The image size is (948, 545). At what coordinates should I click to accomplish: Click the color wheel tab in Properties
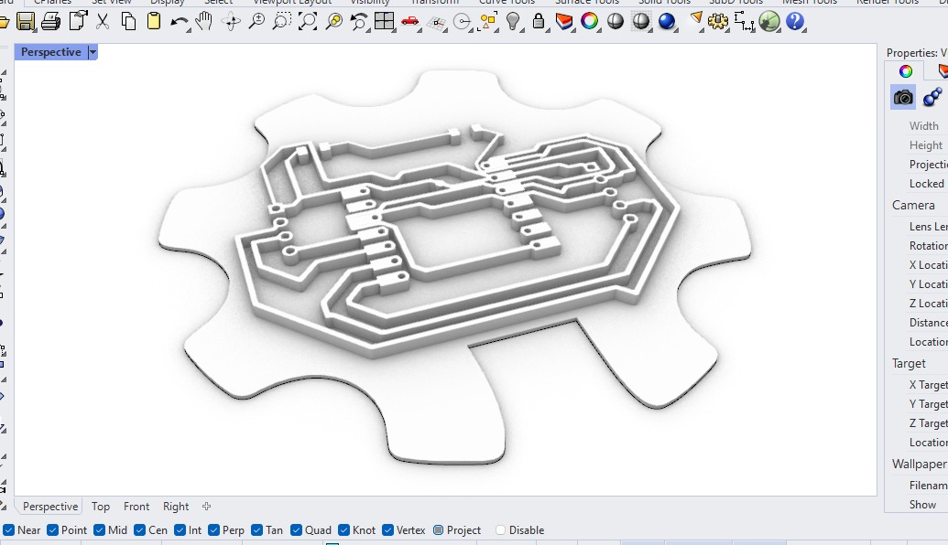(x=905, y=71)
